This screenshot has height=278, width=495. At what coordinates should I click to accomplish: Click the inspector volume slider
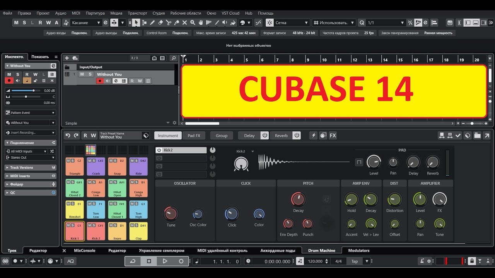point(26,91)
